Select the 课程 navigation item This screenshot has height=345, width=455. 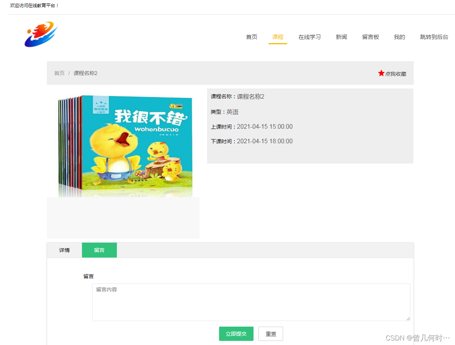pos(278,37)
